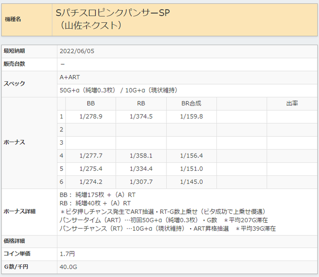Select the value 1/358.1

pyautogui.click(x=141, y=156)
